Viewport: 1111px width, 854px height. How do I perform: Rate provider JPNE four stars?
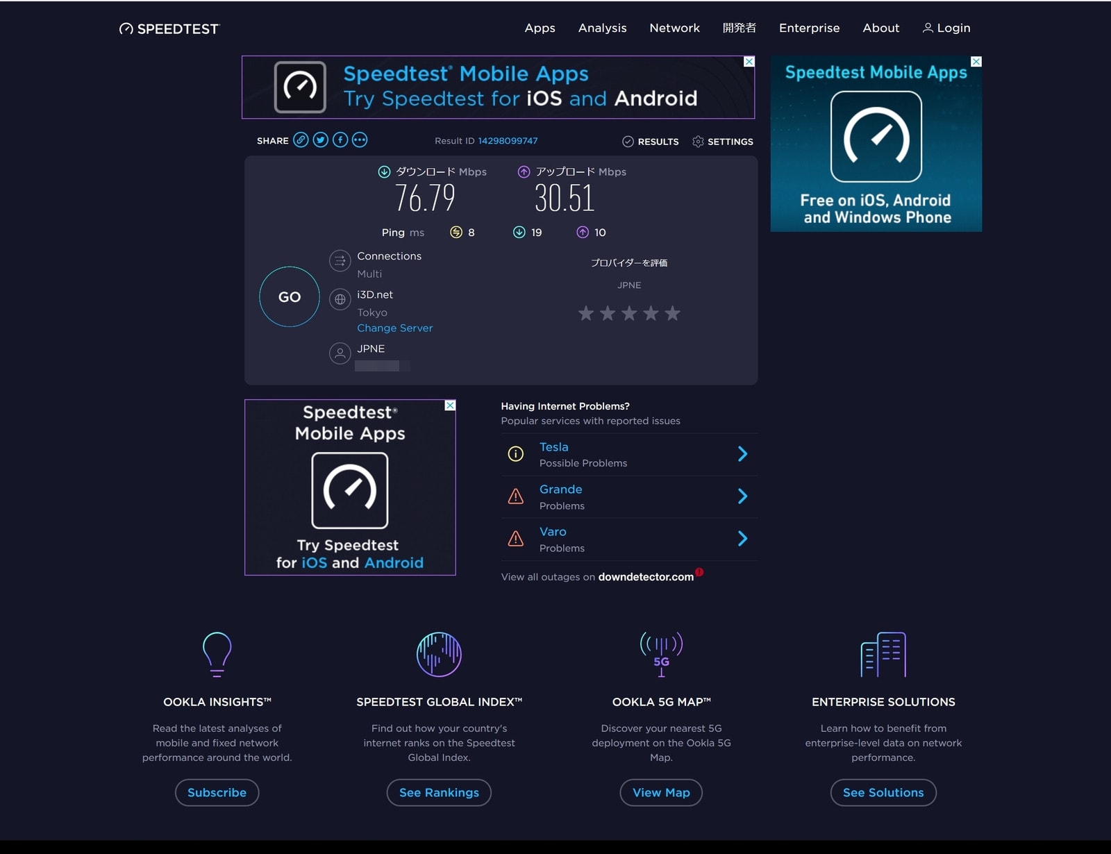(651, 313)
